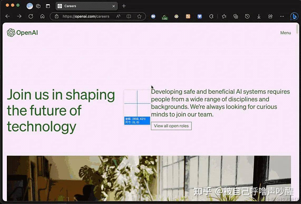Click the office photo with plants

click(x=149, y=178)
